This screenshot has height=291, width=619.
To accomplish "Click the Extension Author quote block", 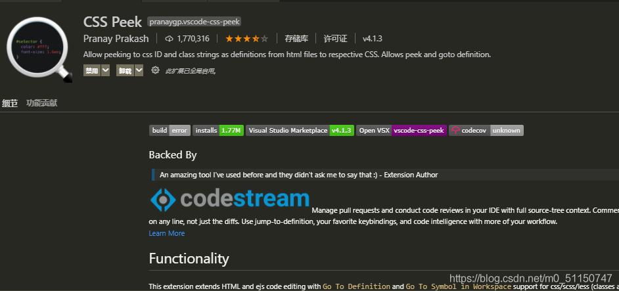I will (385, 175).
